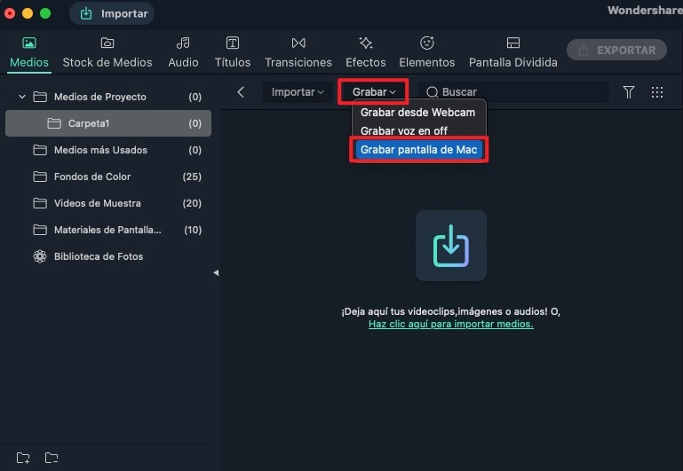
Task: Select the Carpeta1 folder
Action: [x=108, y=123]
